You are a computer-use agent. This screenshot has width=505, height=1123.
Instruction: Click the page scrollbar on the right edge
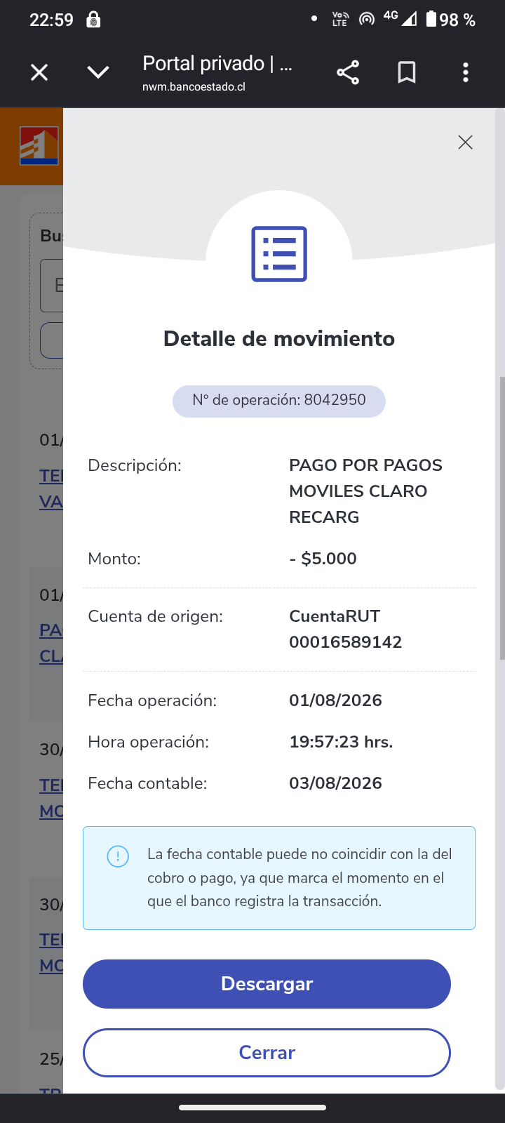[x=501, y=518]
